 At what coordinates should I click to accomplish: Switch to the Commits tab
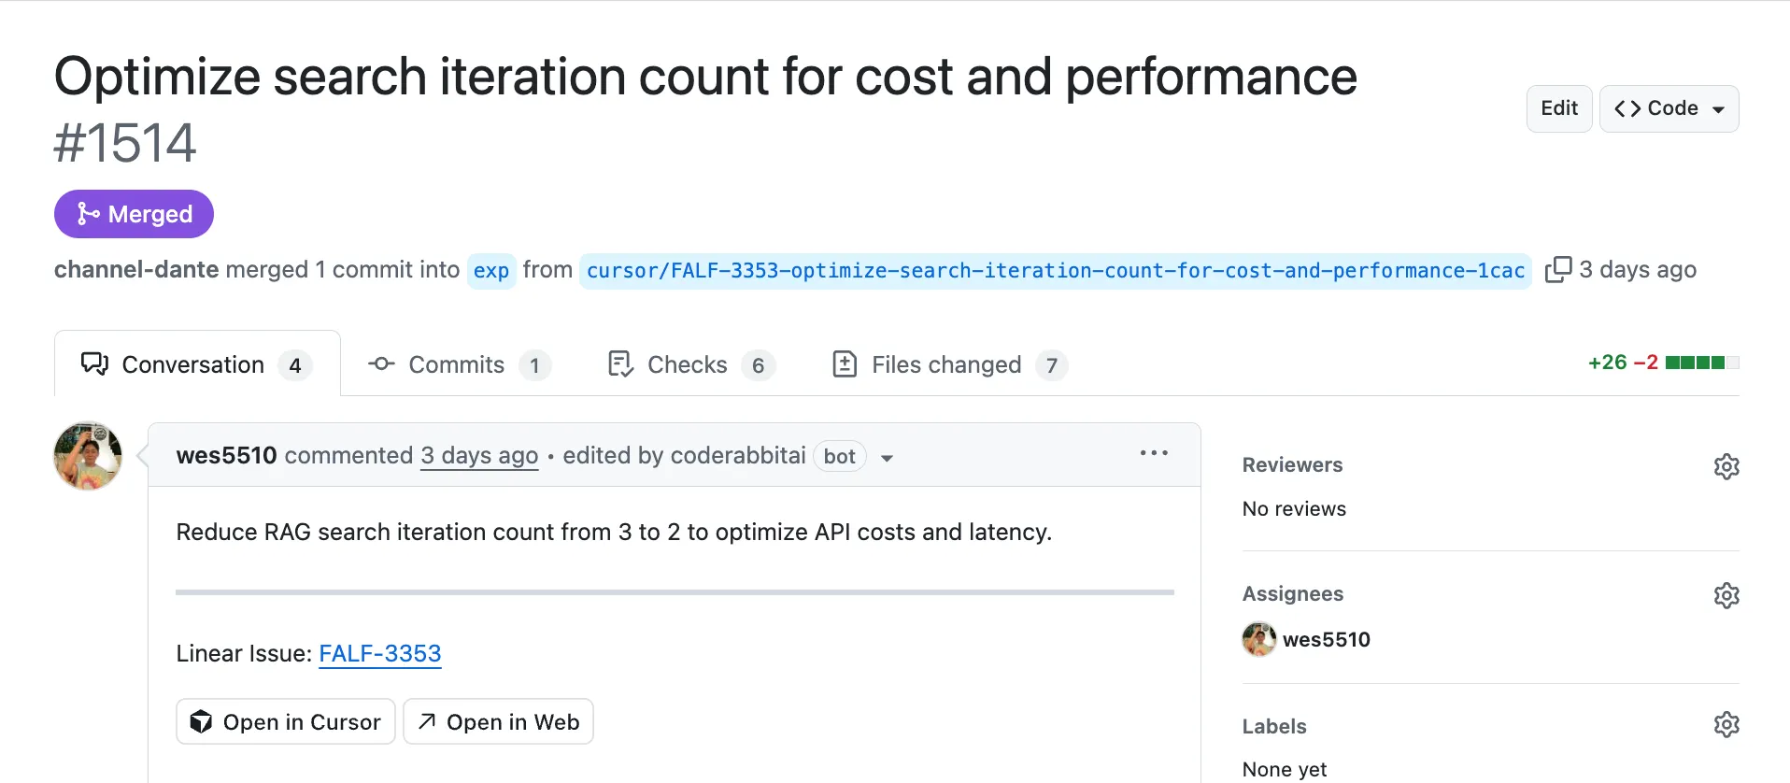458,364
